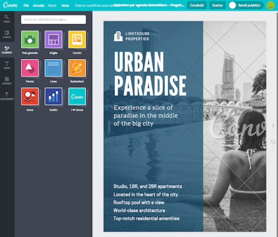Click the copy page icon beside canvas
Image resolution: width=278 pixels, height=237 pixels.
273,142
